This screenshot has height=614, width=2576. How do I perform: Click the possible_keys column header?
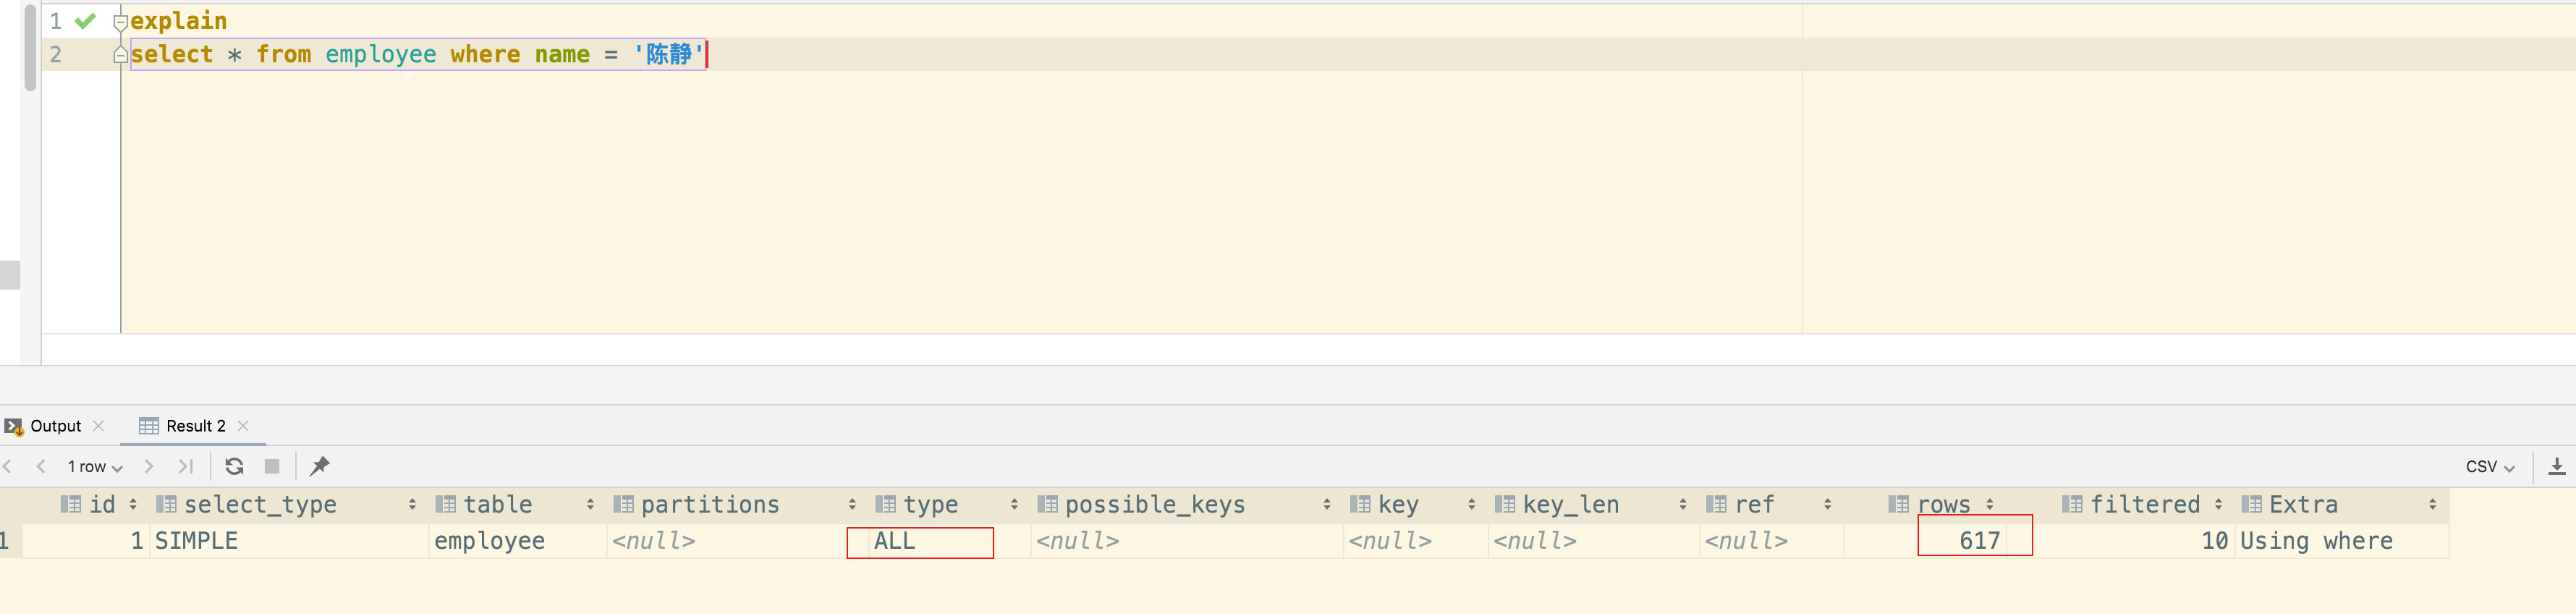(1154, 505)
